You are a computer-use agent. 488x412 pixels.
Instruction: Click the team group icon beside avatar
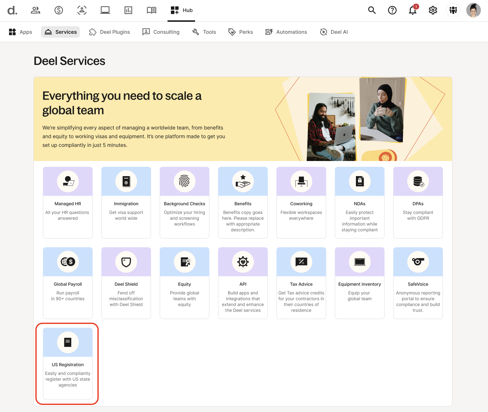tap(453, 10)
